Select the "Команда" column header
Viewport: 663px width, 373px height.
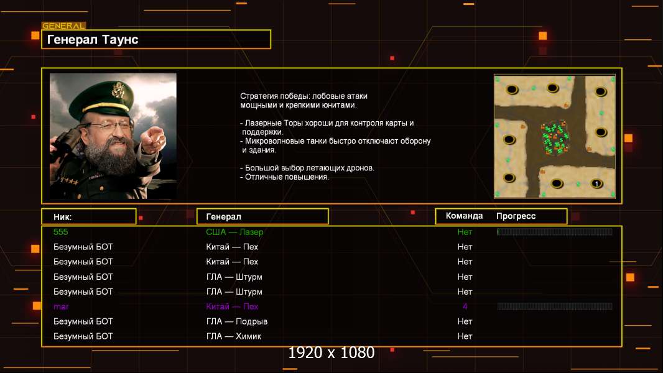(464, 216)
